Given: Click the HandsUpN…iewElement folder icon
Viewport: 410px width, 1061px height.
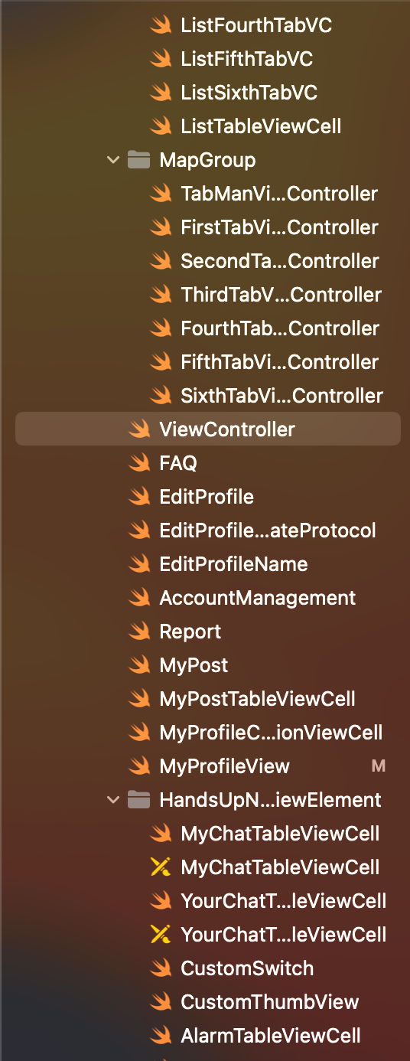Looking at the screenshot, I should point(138,800).
